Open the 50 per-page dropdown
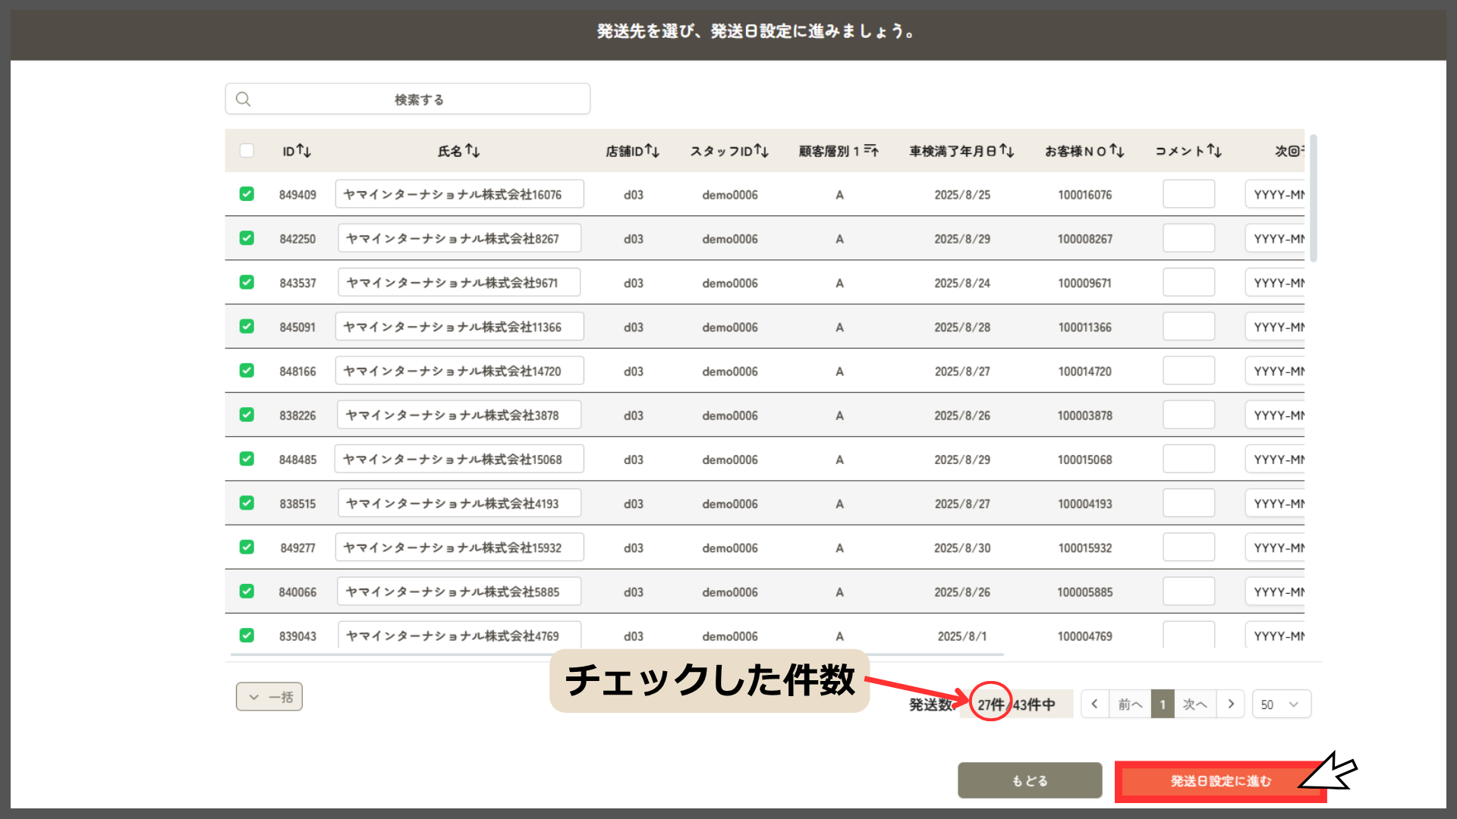This screenshot has height=819, width=1457. pos(1281,704)
